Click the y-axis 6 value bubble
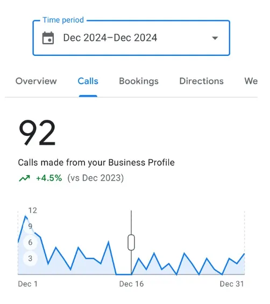 point(30,242)
